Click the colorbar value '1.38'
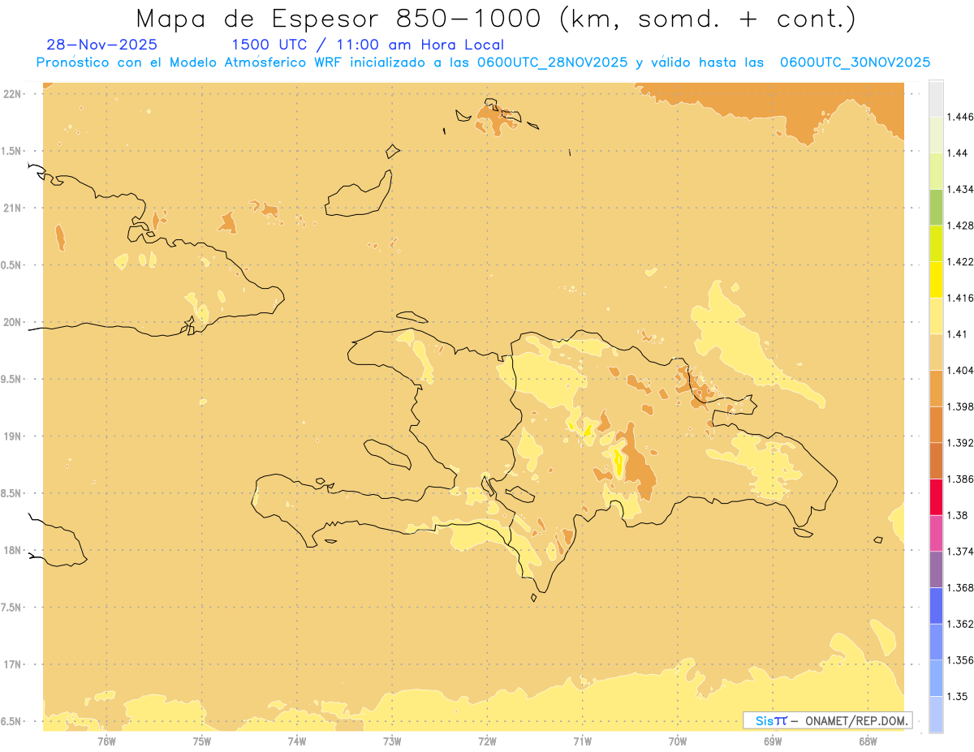974x752 pixels. point(958,516)
